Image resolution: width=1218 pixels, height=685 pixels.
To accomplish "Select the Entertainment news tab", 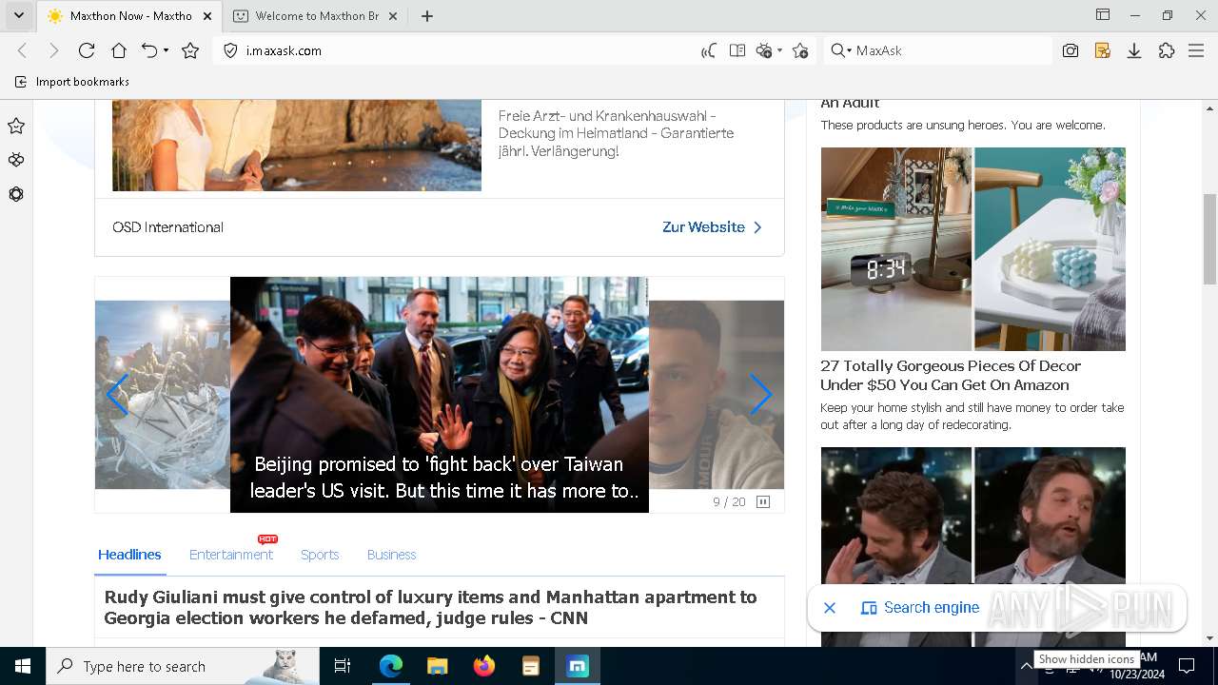I will [231, 555].
